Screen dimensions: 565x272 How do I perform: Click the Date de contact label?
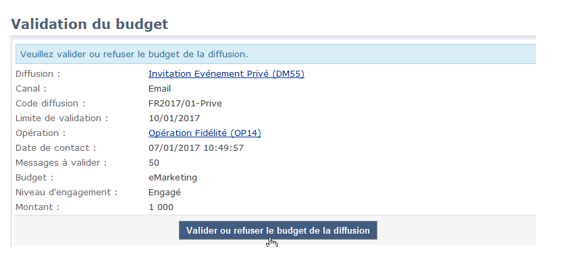[x=56, y=147]
